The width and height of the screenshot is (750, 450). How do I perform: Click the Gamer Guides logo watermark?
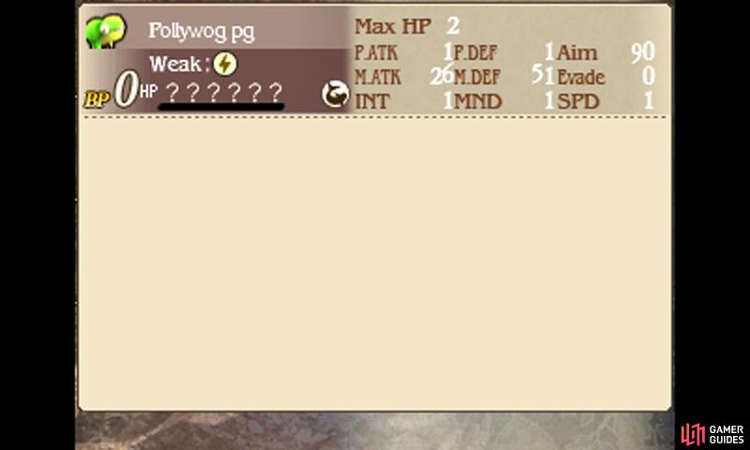point(712,434)
